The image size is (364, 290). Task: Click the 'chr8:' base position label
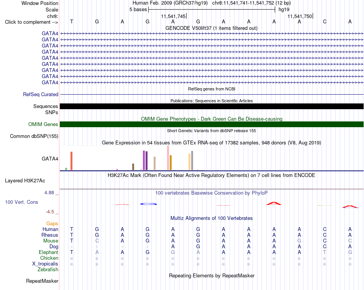click(x=52, y=16)
